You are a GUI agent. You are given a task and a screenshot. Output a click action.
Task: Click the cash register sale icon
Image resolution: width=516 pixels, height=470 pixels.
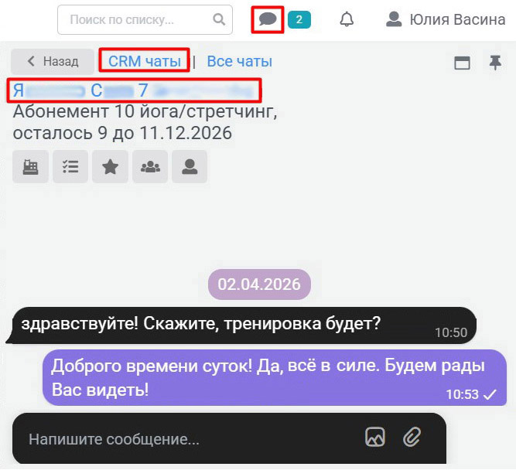31,166
